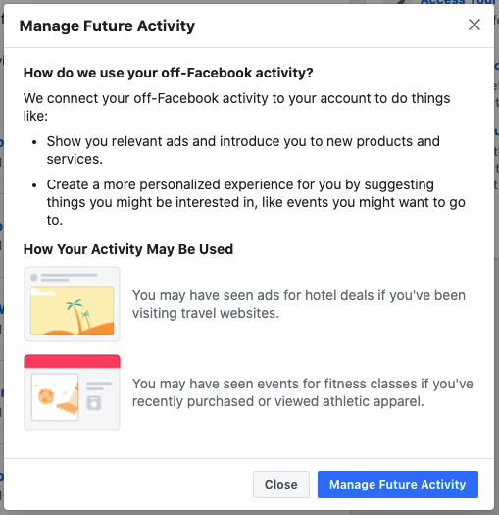
Task: Click the text about fitness class events
Action: (302, 392)
